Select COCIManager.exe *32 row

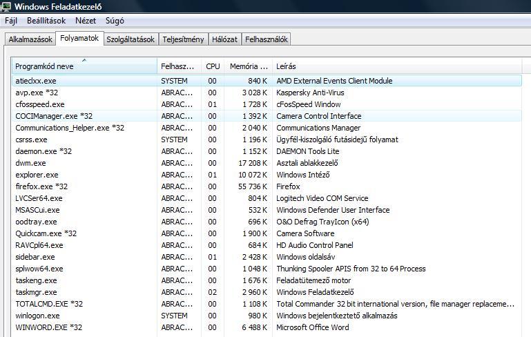click(x=267, y=116)
